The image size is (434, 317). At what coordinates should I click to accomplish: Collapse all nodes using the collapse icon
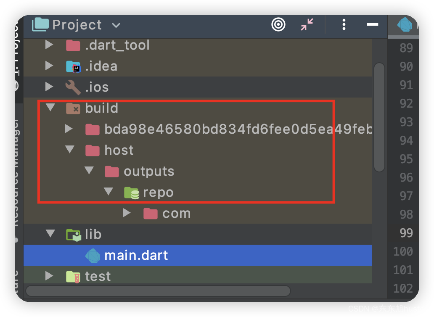pyautogui.click(x=307, y=25)
